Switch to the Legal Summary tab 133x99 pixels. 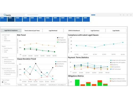tap(95, 31)
